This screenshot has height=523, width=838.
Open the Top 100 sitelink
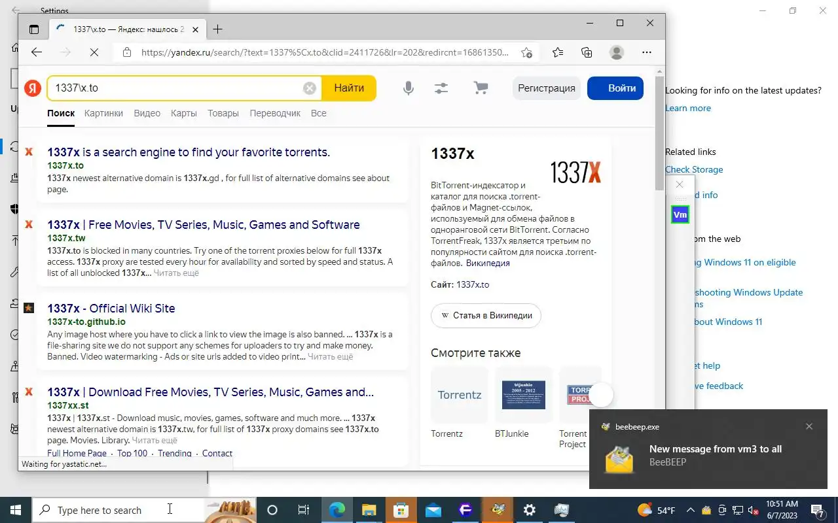(x=132, y=453)
